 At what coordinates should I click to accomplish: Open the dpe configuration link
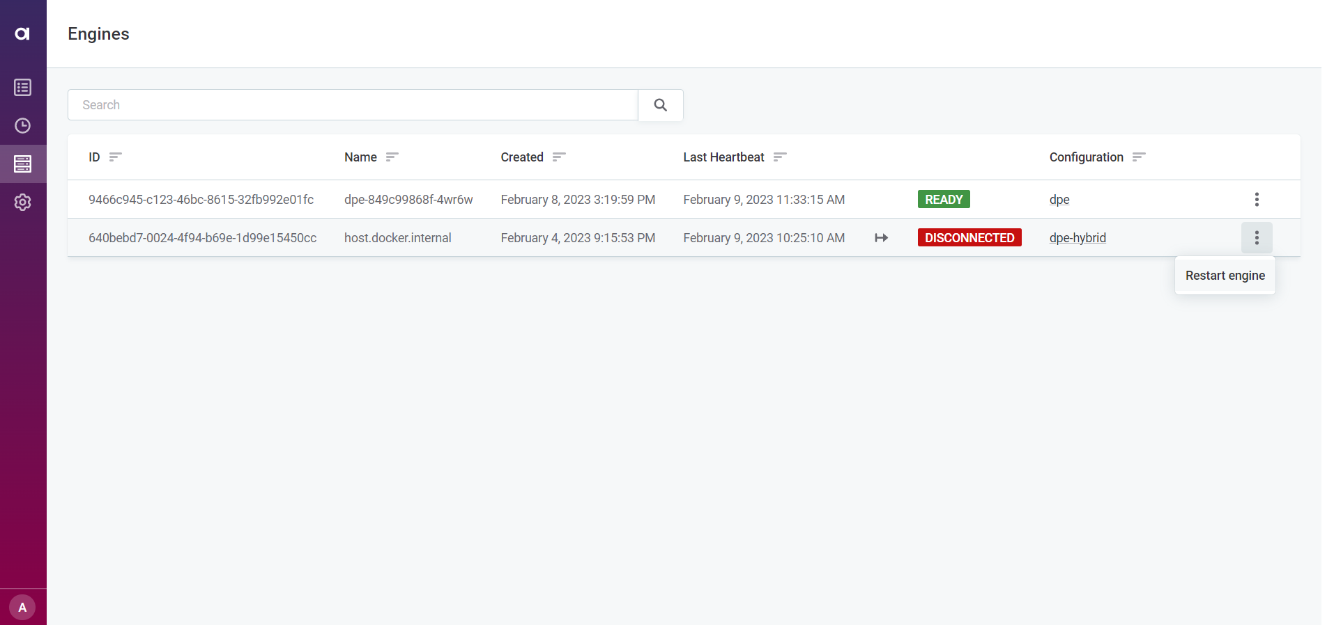[1059, 200]
